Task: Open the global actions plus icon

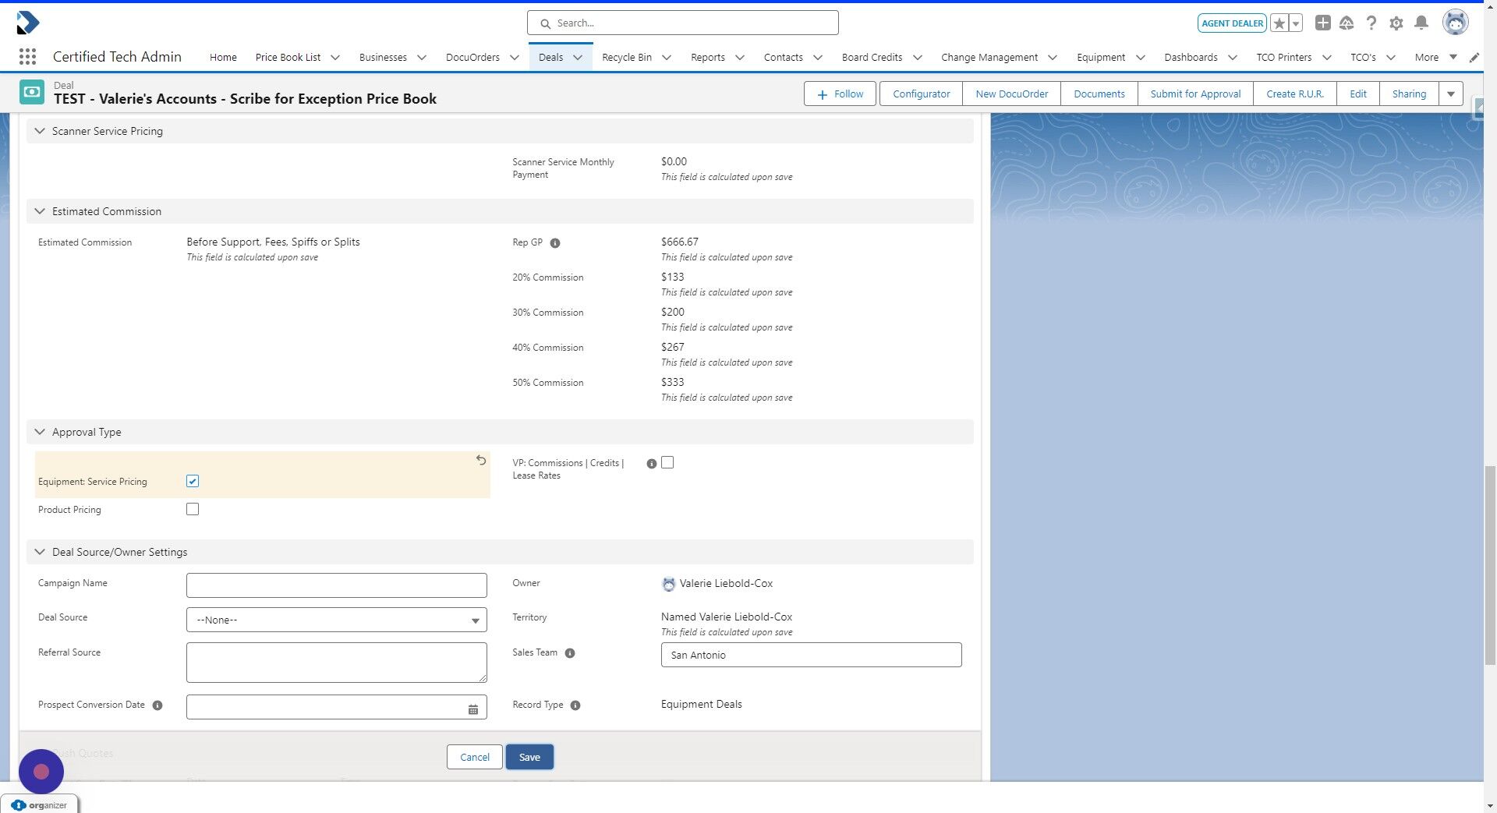Action: pyautogui.click(x=1322, y=23)
